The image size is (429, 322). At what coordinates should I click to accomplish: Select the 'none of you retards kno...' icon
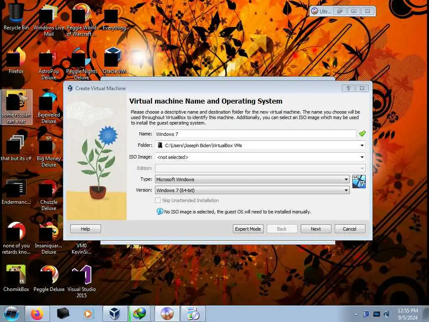pyautogui.click(x=16, y=238)
